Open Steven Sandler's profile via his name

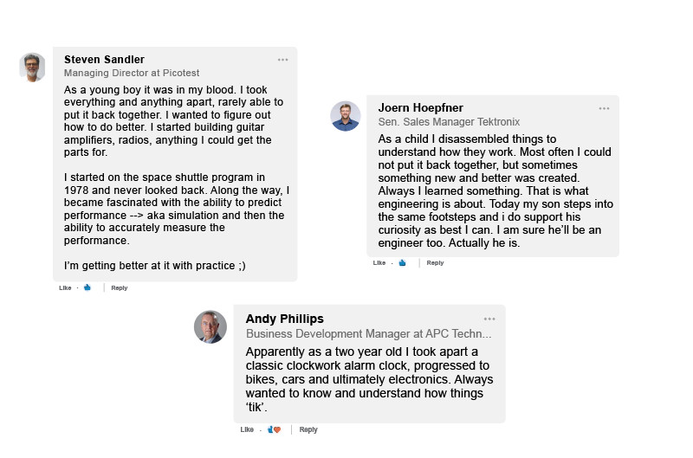104,60
